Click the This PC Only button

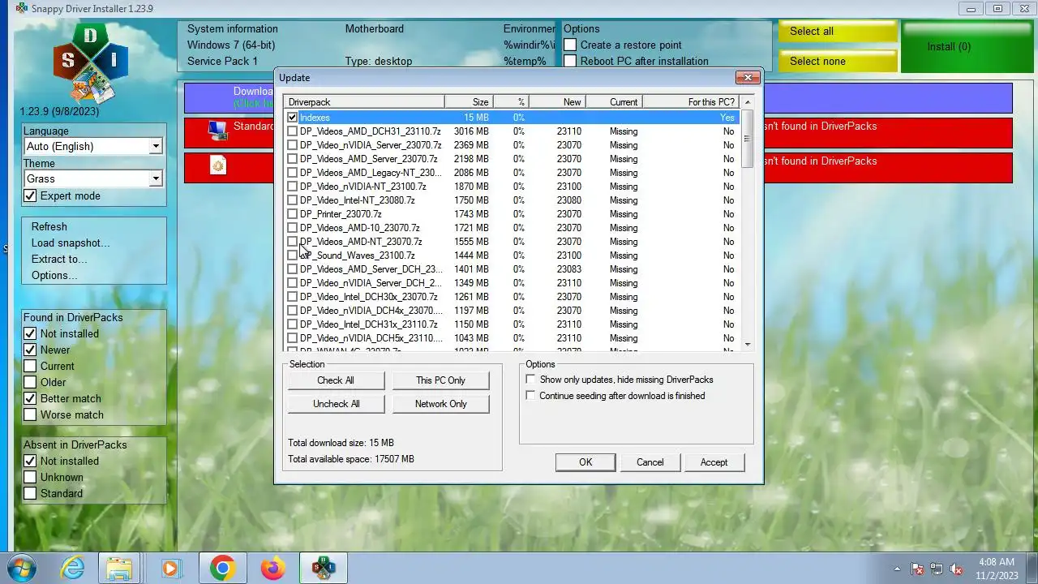click(x=441, y=380)
